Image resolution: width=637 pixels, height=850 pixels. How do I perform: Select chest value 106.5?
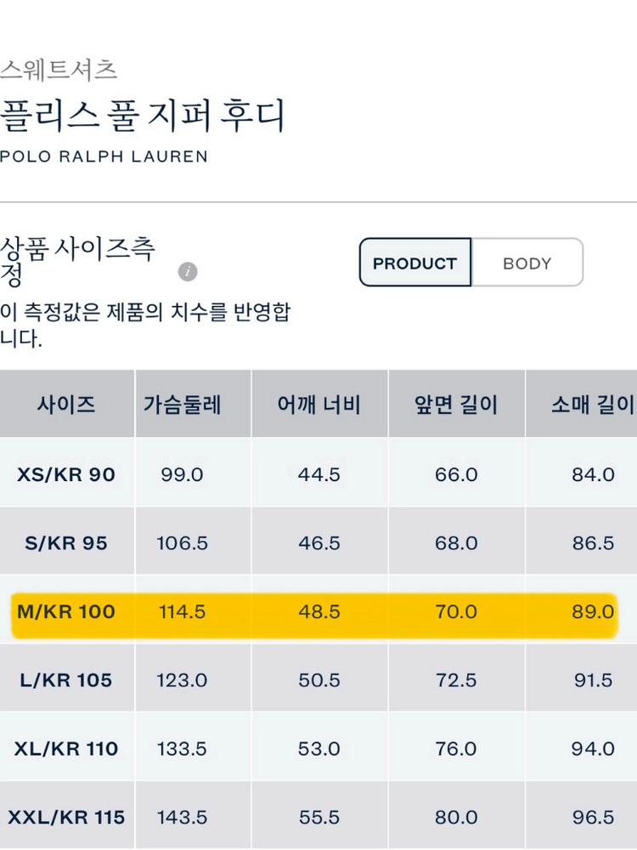tap(182, 542)
